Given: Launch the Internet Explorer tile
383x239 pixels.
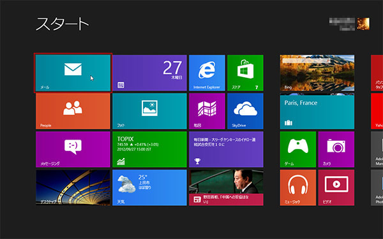Looking at the screenshot, I should pyautogui.click(x=207, y=73).
